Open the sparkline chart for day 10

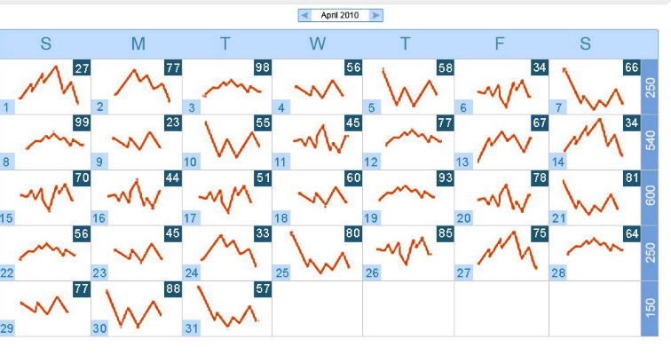229,138
